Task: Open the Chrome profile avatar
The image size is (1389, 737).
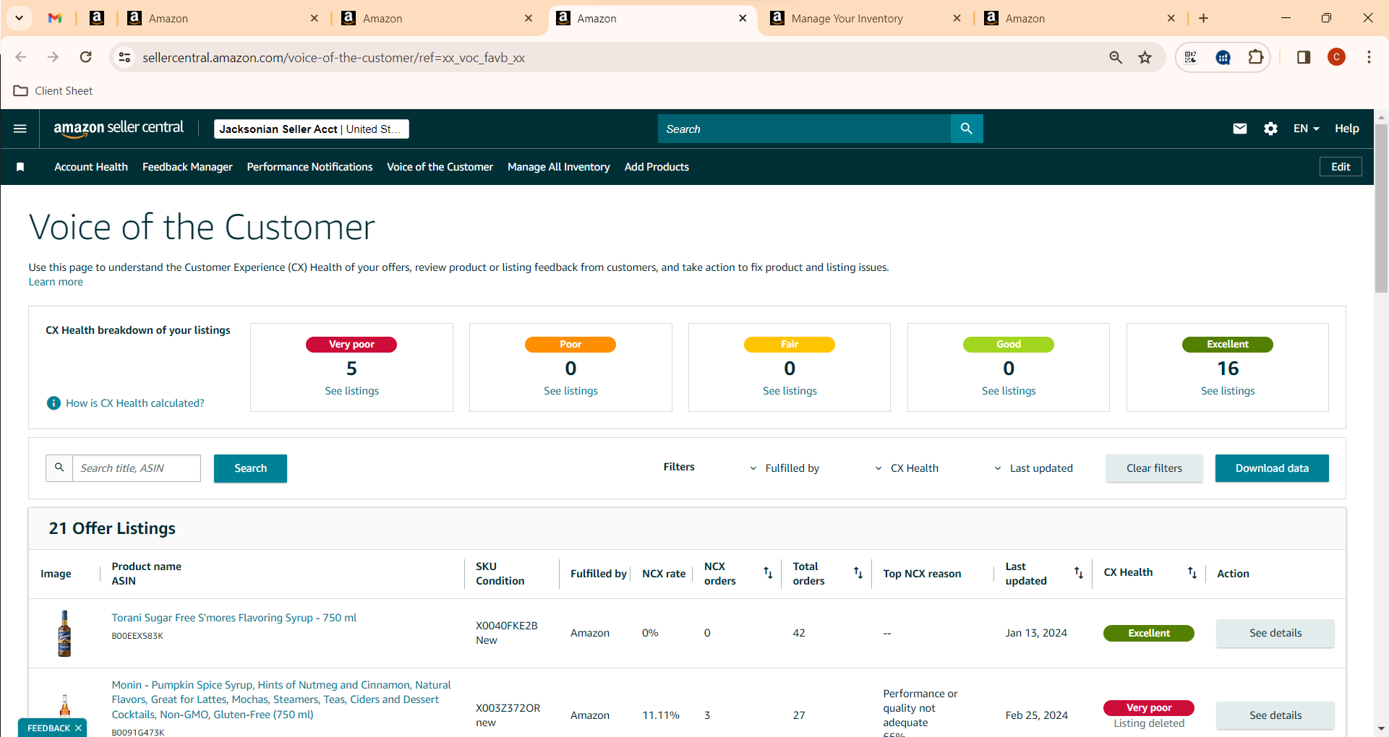Action: [1336, 57]
